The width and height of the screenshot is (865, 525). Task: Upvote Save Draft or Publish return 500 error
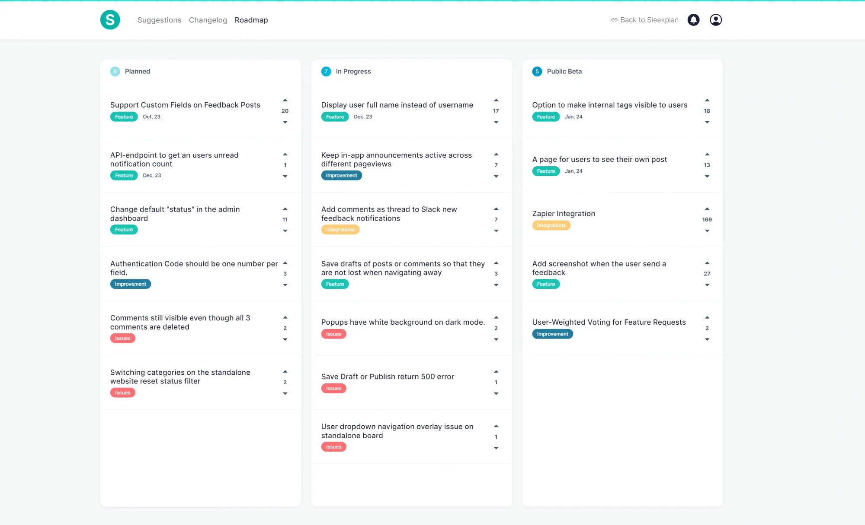[x=496, y=372]
